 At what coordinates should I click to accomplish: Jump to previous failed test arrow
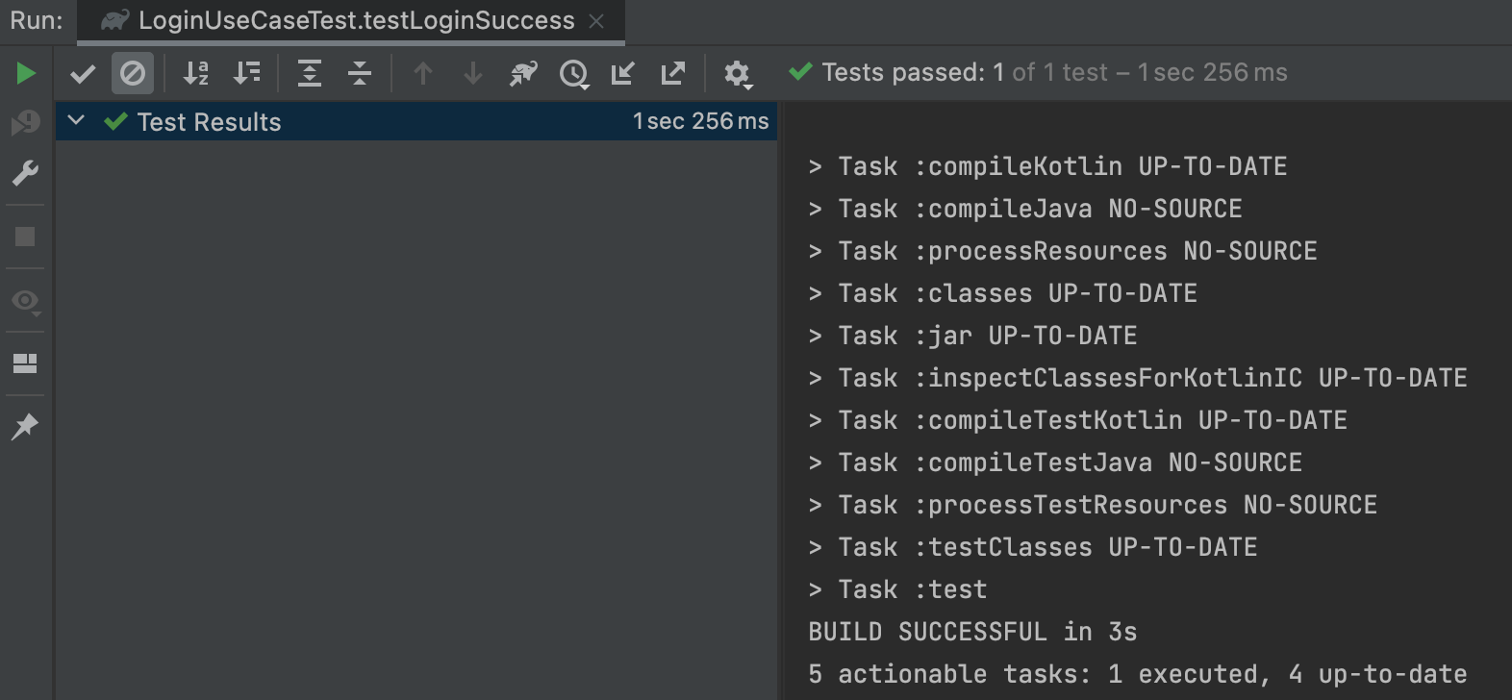[423, 73]
